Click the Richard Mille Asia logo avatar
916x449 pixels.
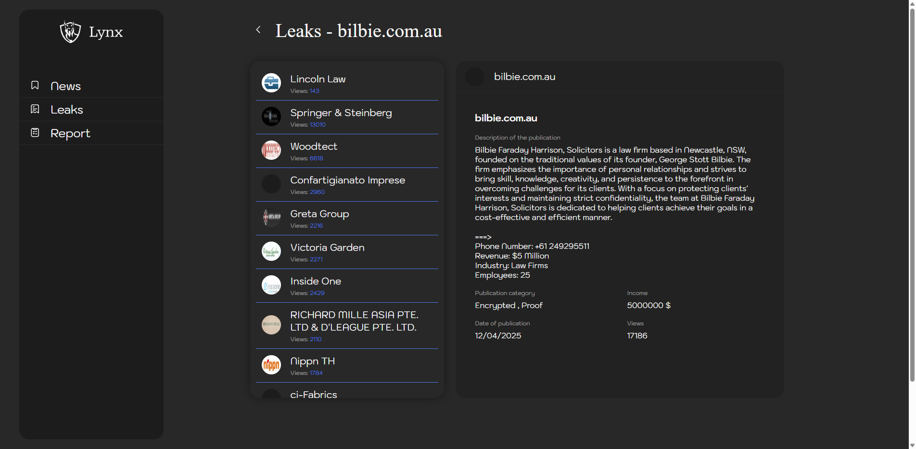click(x=271, y=325)
